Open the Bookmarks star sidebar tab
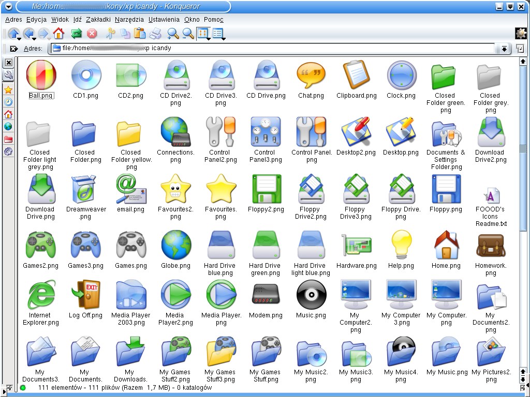The width and height of the screenshot is (530, 397). 8,90
